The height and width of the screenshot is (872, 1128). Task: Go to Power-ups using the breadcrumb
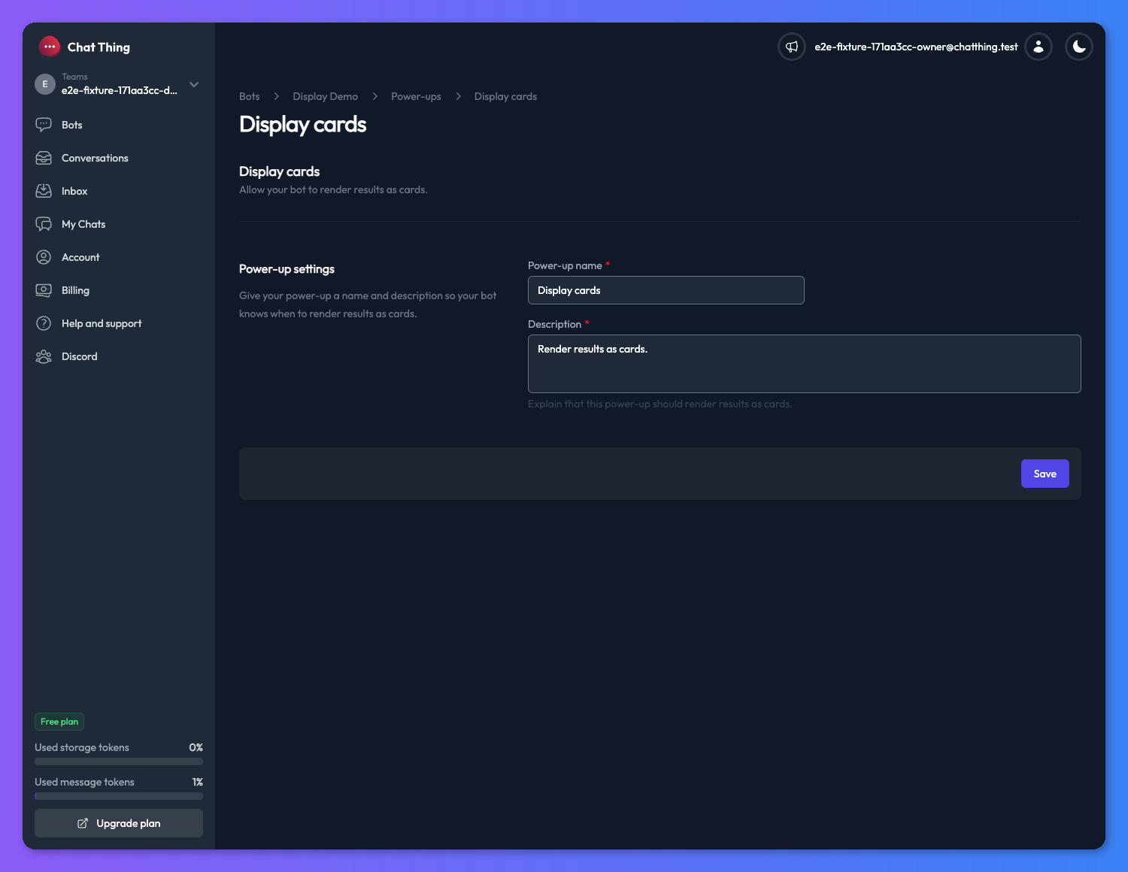(416, 96)
